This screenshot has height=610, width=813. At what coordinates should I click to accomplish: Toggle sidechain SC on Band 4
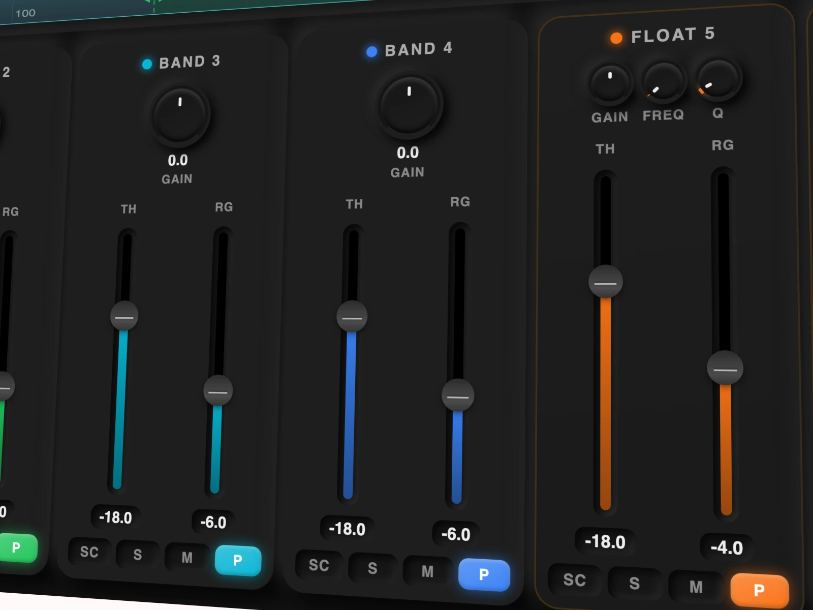(x=319, y=565)
